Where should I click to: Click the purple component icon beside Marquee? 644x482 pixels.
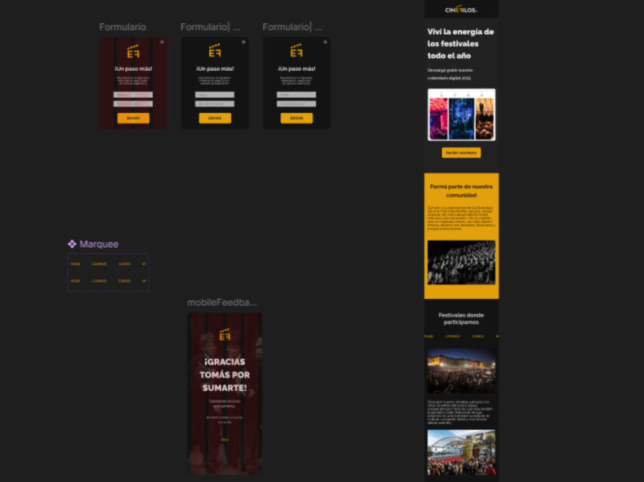point(72,244)
